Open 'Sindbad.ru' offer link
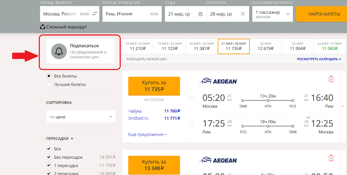The width and height of the screenshot is (347, 175). click(138, 118)
